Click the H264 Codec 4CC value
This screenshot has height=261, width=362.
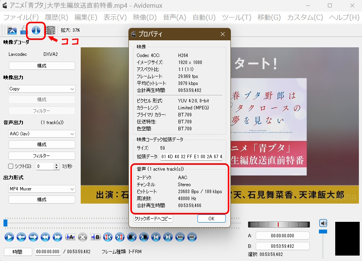click(183, 55)
